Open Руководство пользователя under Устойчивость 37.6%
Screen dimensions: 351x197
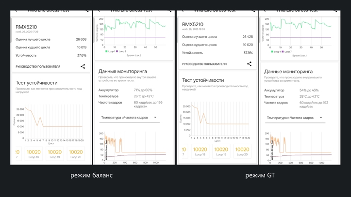[38, 66]
